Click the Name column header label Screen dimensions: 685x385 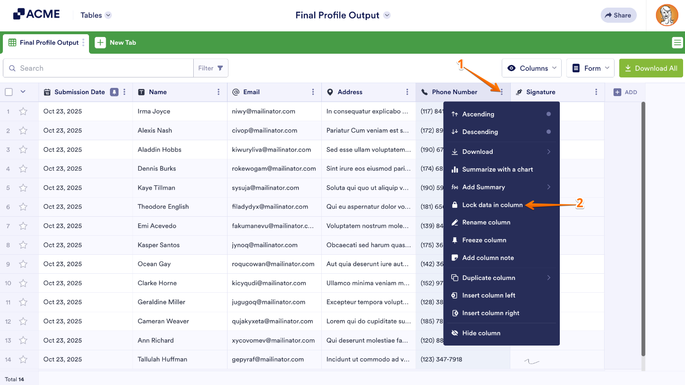pyautogui.click(x=158, y=92)
